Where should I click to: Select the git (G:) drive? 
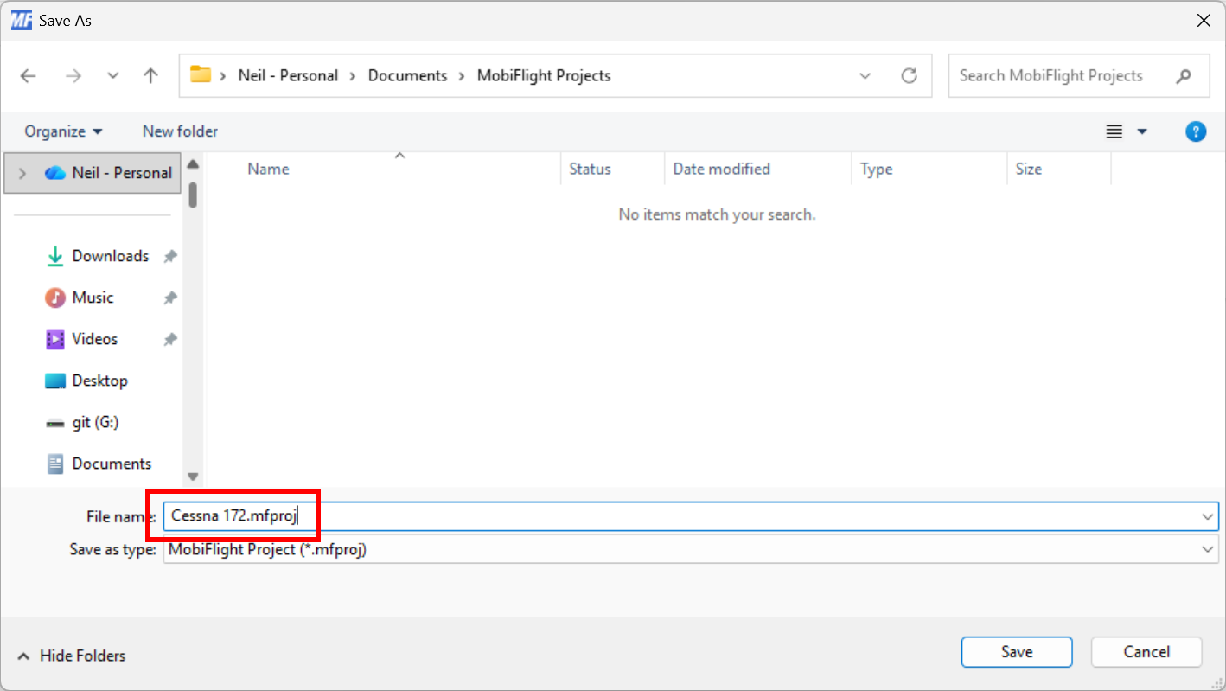point(95,422)
